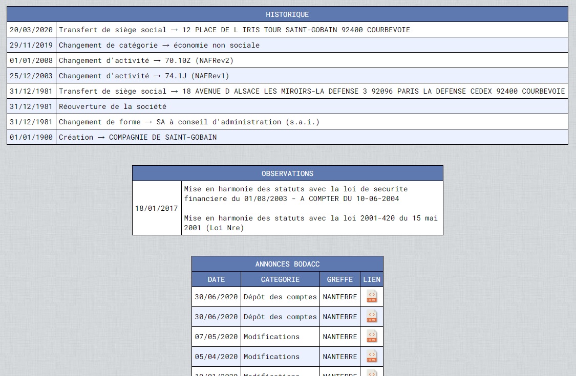
Task: Click the 74.1J (NAFRev1) activity change entry
Action: [x=144, y=76]
